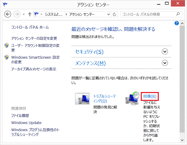The image size is (187, 145).
Task: Open the recent locations dropdown arrow
Action: click(24, 14)
